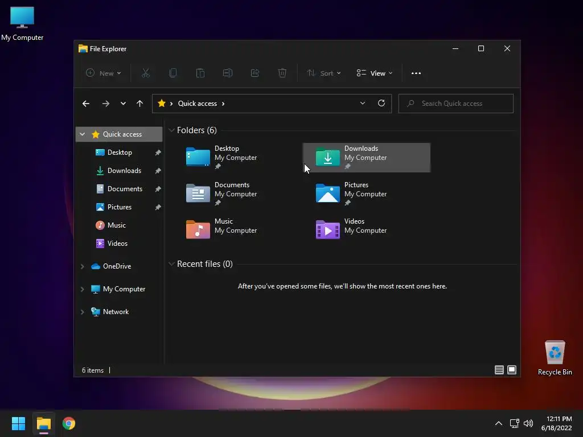
Task: Click the Copy icon in toolbar
Action: [173, 73]
